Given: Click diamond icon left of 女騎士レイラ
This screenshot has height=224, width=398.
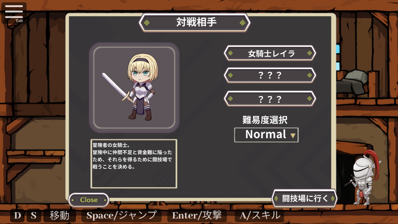Looking at the screenshot, I should point(230,53).
